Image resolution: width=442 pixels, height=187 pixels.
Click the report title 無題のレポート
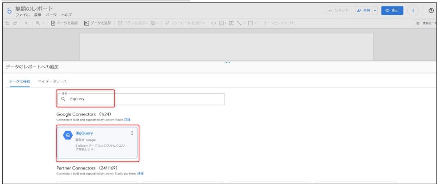[x=34, y=9]
